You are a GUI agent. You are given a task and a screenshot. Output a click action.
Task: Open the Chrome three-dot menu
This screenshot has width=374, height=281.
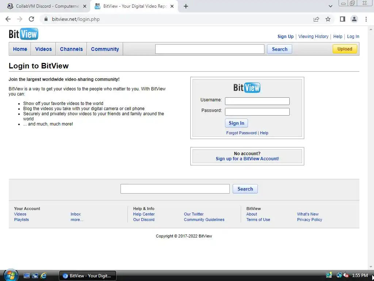coord(366,19)
